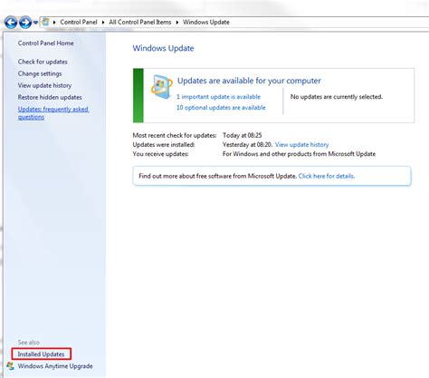
Task: Click the Today at 08:25 value
Action: point(242,135)
